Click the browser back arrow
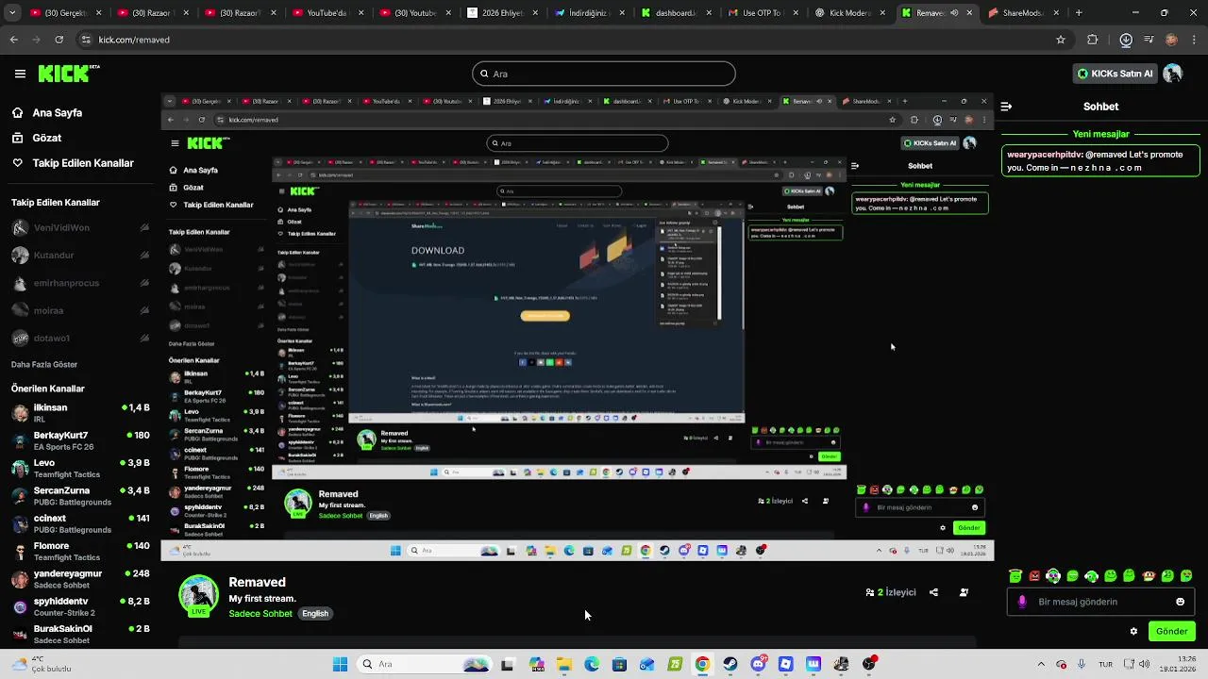The image size is (1208, 679). (13, 40)
